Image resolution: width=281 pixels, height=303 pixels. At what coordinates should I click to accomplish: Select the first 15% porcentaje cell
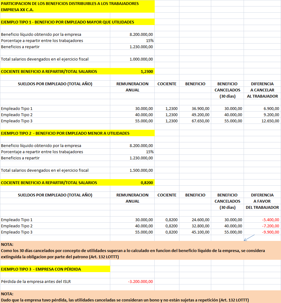(x=132, y=40)
